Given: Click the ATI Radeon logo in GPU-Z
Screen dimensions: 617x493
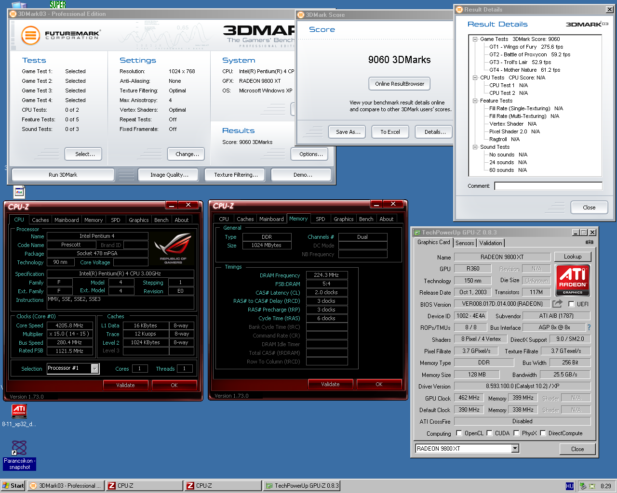Looking at the screenshot, I should [573, 280].
